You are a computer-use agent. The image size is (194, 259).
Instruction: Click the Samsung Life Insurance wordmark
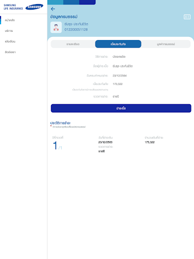[13, 7]
